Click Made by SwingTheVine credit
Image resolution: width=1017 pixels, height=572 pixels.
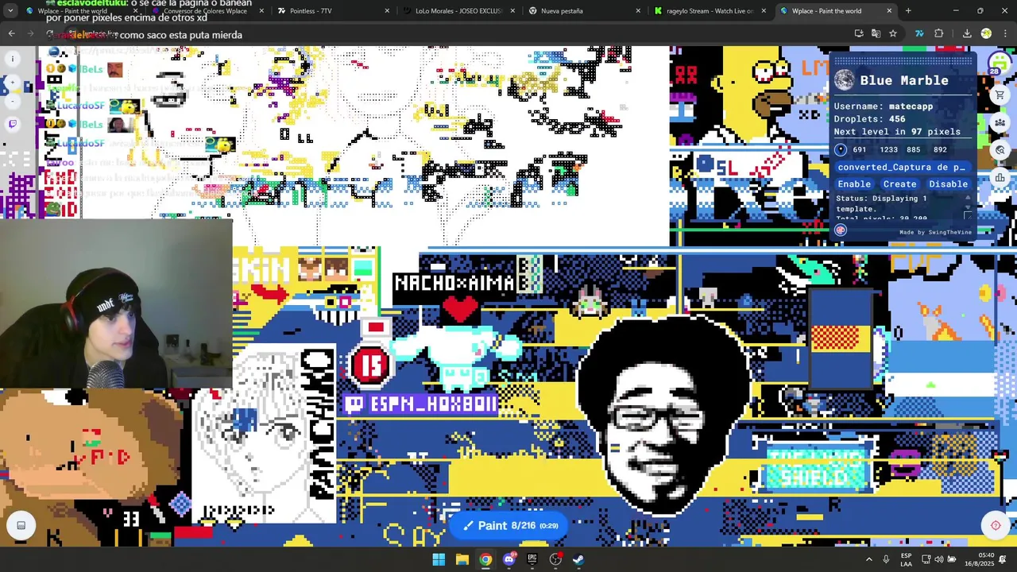tap(935, 232)
